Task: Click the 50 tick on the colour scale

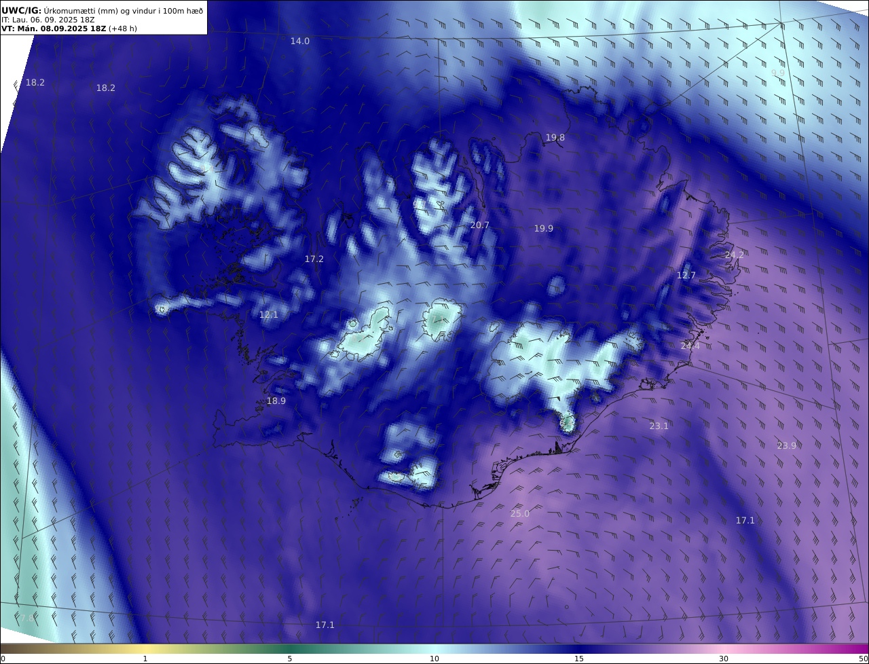Action: click(x=864, y=659)
